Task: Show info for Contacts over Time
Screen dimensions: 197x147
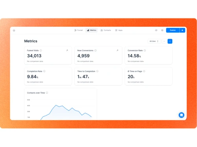Action: point(47,93)
